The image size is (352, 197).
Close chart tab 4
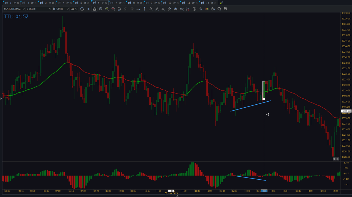71,3
